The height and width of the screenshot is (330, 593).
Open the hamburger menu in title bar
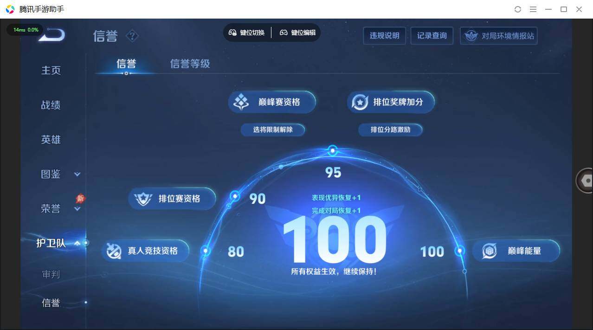coord(533,9)
